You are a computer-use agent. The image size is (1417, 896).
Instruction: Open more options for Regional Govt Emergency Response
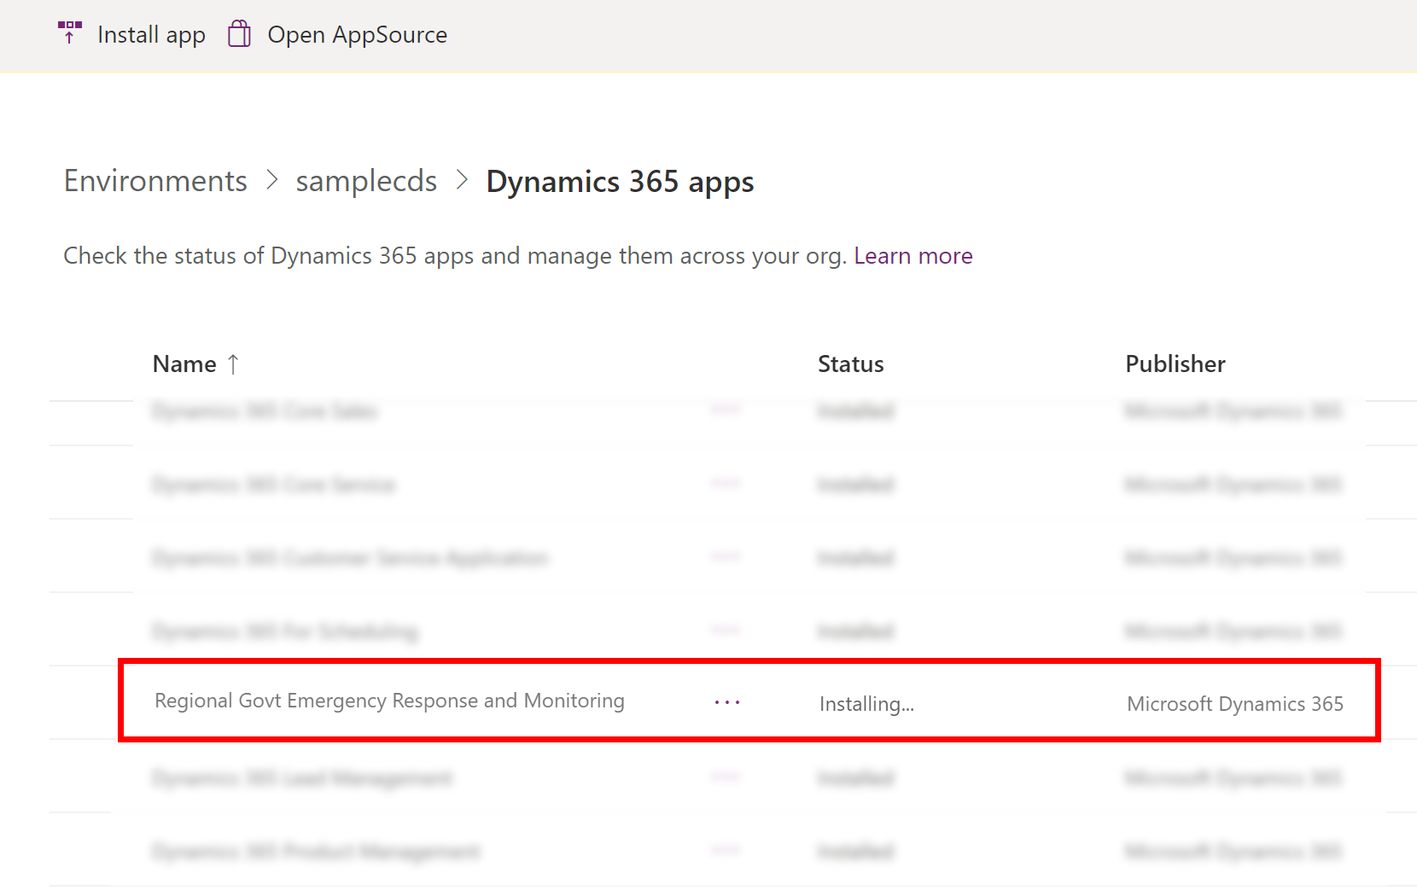(x=727, y=702)
